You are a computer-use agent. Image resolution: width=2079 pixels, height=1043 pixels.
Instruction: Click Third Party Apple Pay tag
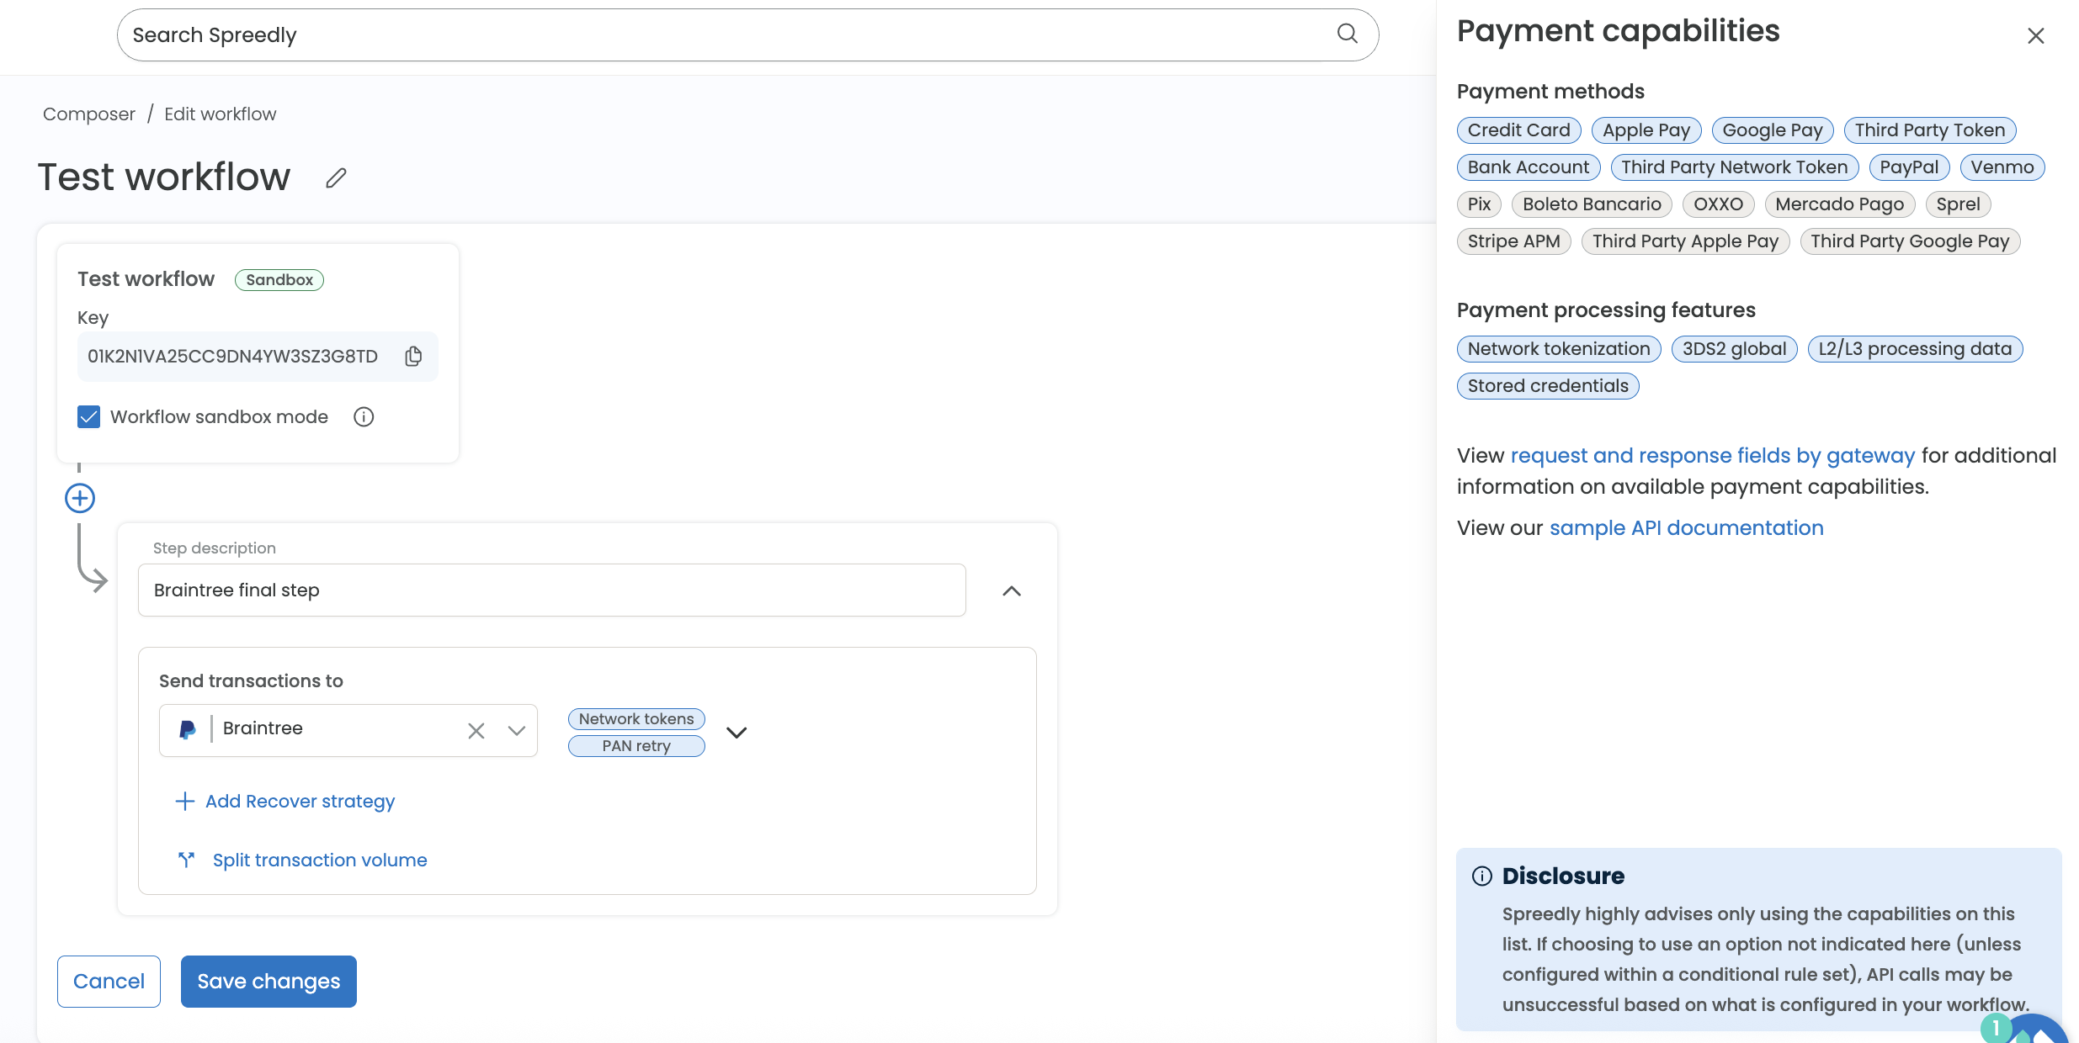(x=1685, y=241)
